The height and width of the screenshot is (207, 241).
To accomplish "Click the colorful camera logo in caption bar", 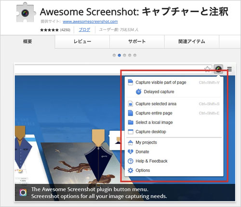I will tap(23, 193).
